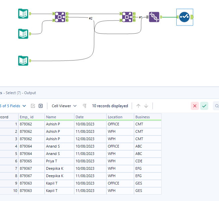Click the green checkmark apply button
The width and height of the screenshot is (219, 201).
204,106
